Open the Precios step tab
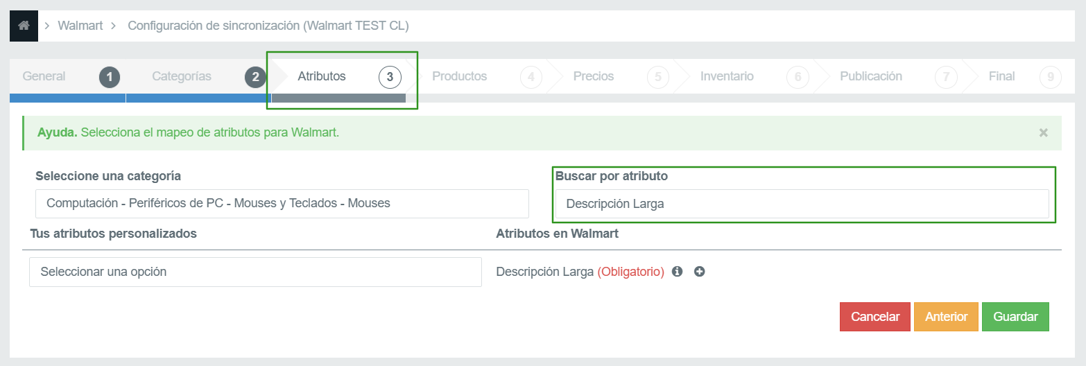 pyautogui.click(x=594, y=76)
